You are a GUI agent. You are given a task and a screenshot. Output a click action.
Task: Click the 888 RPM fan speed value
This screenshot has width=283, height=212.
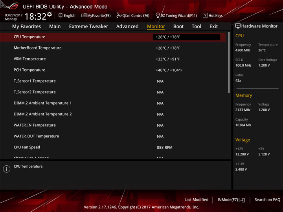point(165,148)
